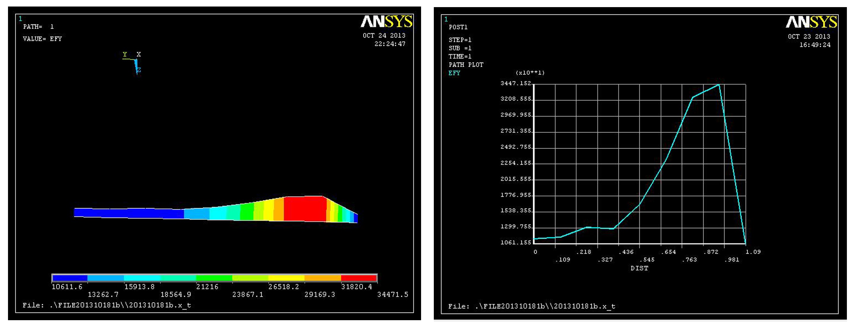Image resolution: width=854 pixels, height=327 pixels.
Task: Click legend value '21216'
Action: pos(207,287)
